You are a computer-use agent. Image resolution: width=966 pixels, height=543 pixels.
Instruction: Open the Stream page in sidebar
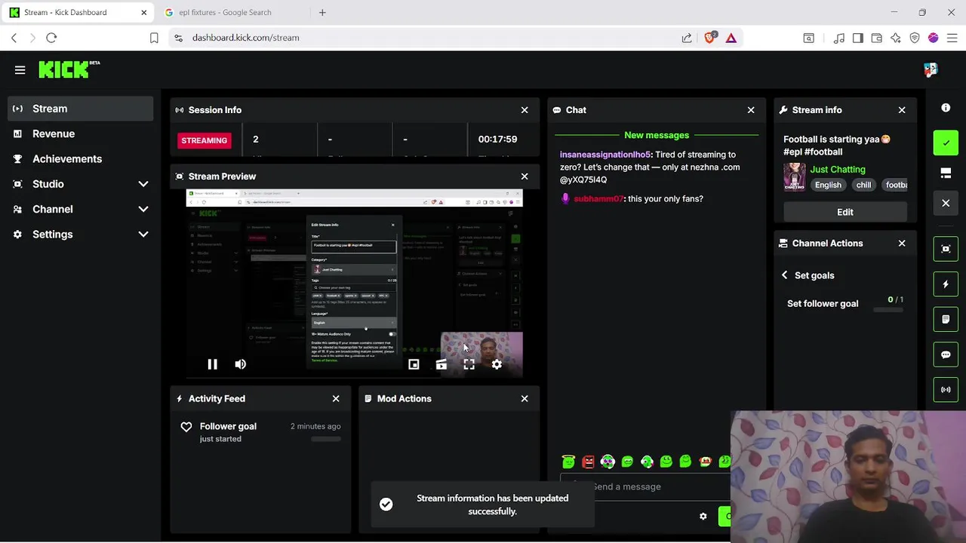[81, 109]
